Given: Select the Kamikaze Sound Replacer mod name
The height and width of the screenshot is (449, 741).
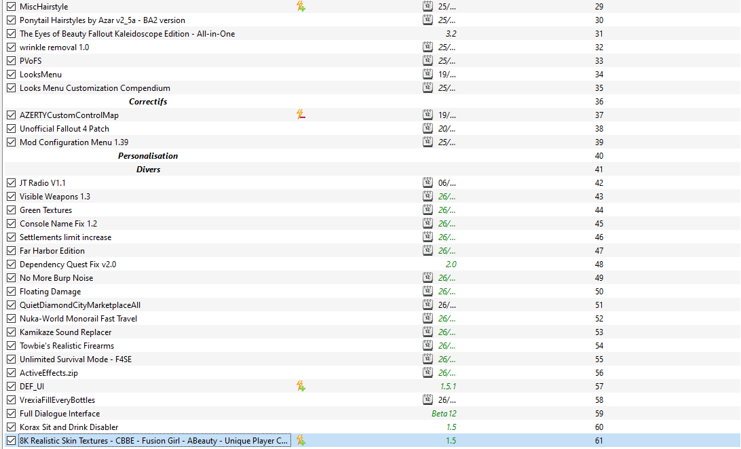Looking at the screenshot, I should pos(66,332).
